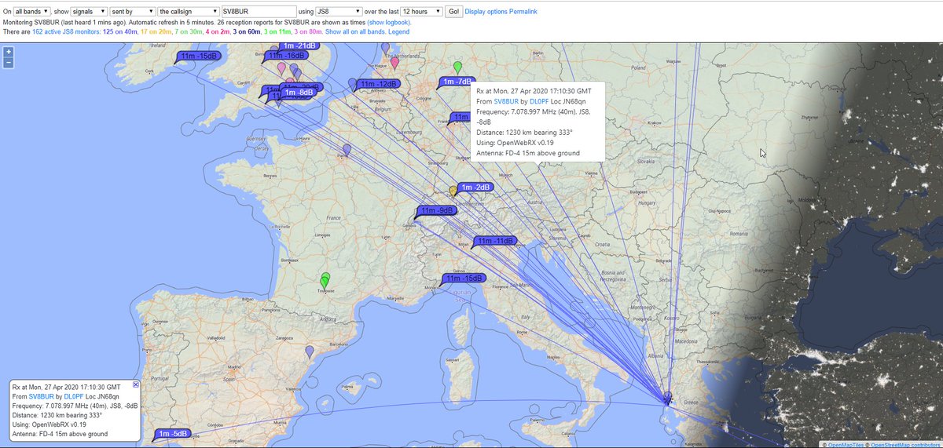The image size is (943, 448).
Task: Open the Permalink link
Action: (x=523, y=13)
